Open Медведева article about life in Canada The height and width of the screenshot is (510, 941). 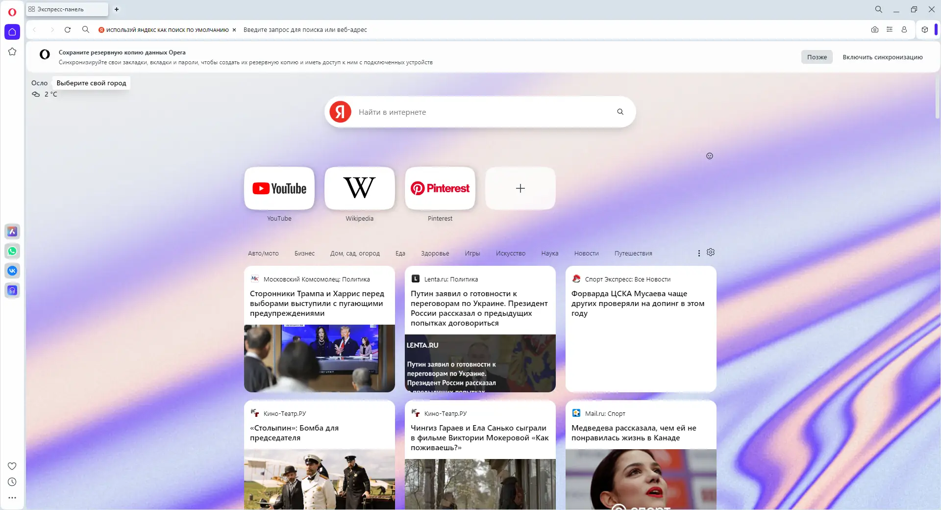(634, 433)
